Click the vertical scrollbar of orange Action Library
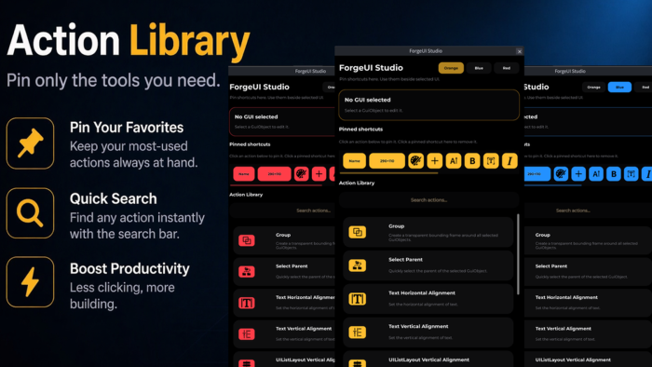This screenshot has width=652, height=367. (x=518, y=254)
